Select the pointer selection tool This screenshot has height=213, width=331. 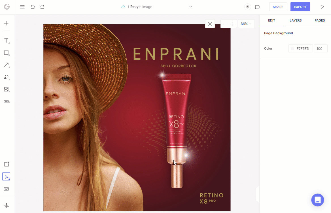tap(6, 176)
